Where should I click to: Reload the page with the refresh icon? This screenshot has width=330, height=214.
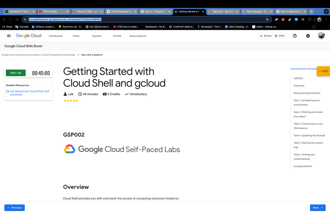[x=17, y=19]
